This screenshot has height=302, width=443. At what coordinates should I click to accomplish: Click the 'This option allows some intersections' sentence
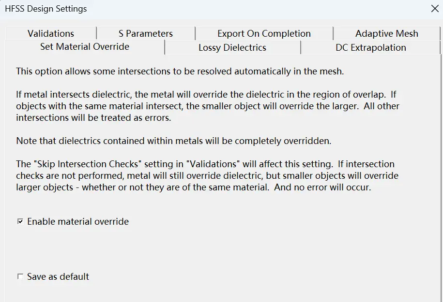(x=180, y=71)
